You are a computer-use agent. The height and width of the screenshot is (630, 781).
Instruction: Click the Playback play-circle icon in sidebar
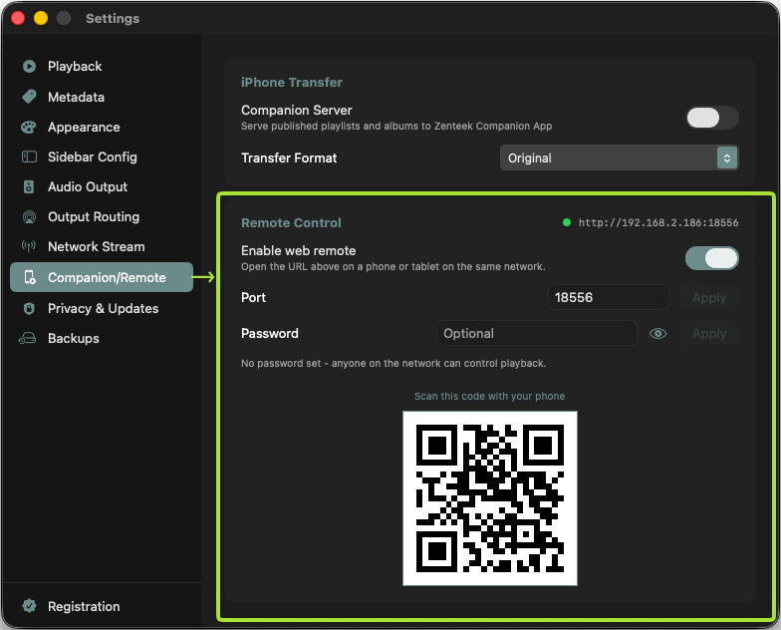tap(29, 66)
